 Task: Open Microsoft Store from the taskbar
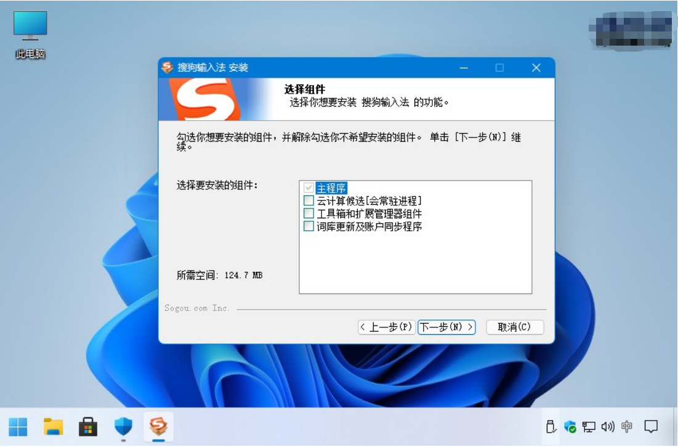pos(88,427)
